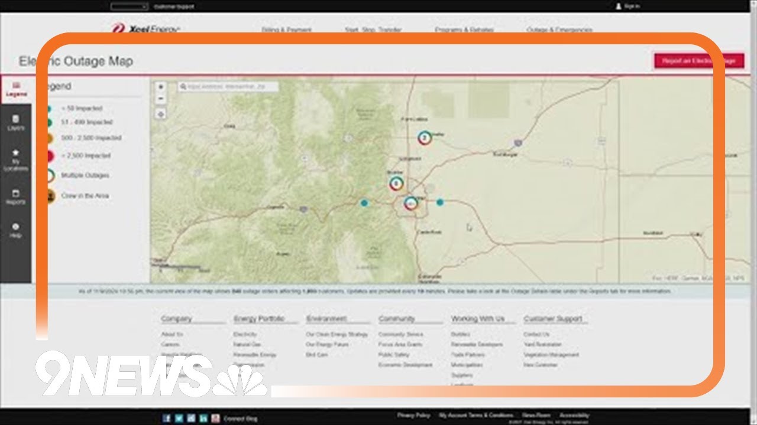The height and width of the screenshot is (425, 757).
Task: Open the News Room link
Action: point(536,416)
